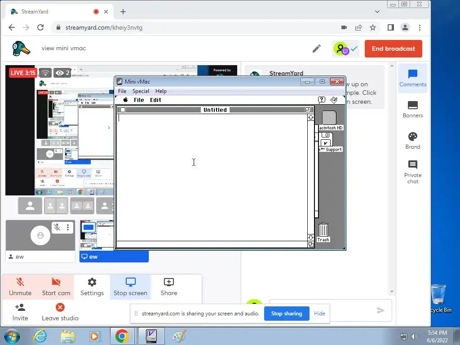Select single-person layout
The image size is (460, 345).
(x=30, y=206)
